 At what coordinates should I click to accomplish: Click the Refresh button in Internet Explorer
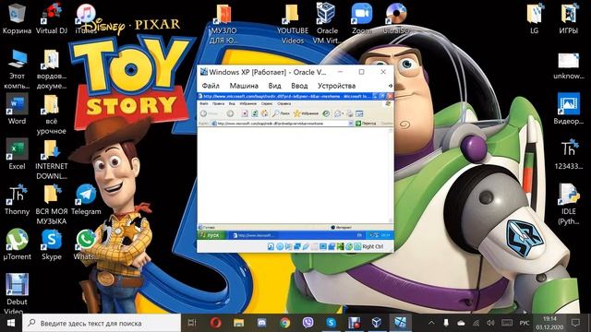(x=255, y=113)
